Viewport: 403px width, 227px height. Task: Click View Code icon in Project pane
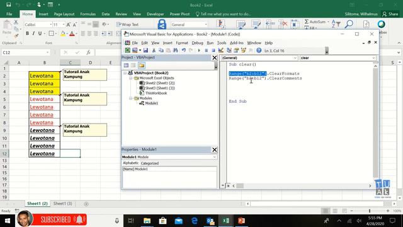click(126, 66)
